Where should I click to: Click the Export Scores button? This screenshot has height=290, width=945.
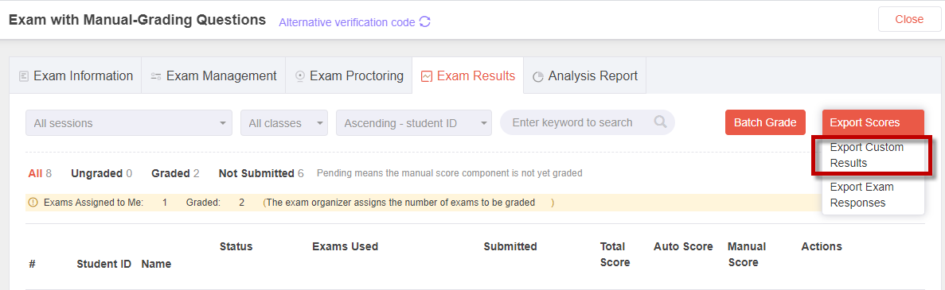873,122
